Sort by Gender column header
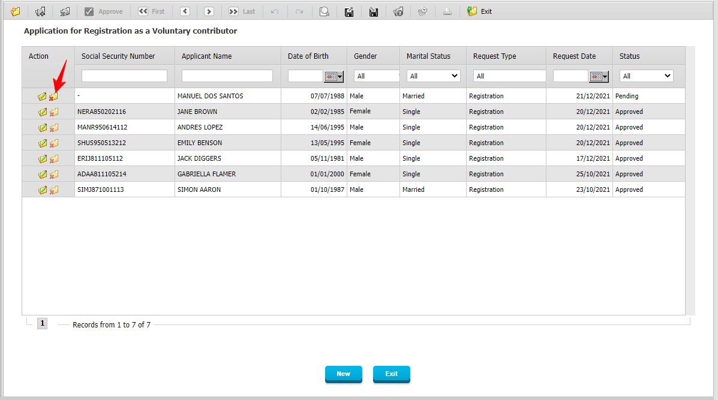Image resolution: width=718 pixels, height=400 pixels. coord(365,56)
